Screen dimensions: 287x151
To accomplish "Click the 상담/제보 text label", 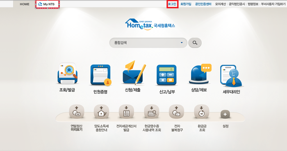I will pyautogui.click(x=199, y=90).
